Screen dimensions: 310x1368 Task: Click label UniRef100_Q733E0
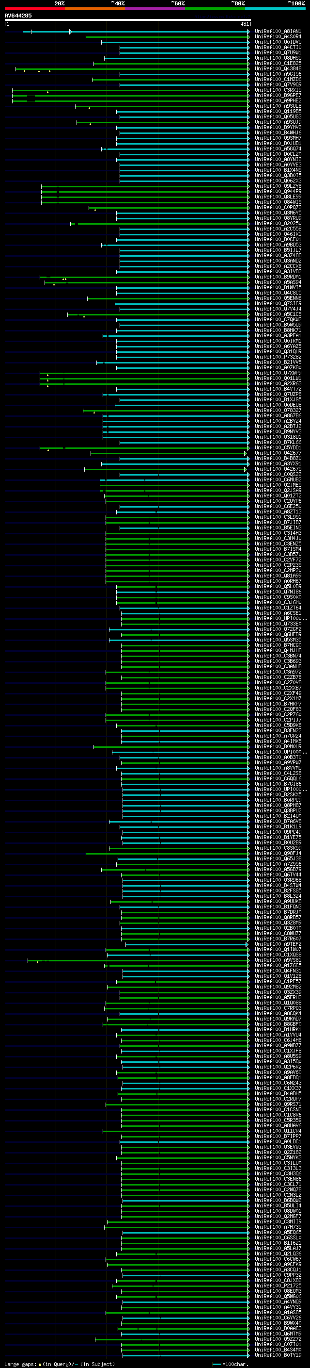tap(278, 624)
